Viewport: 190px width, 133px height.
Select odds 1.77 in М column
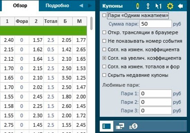81,40
